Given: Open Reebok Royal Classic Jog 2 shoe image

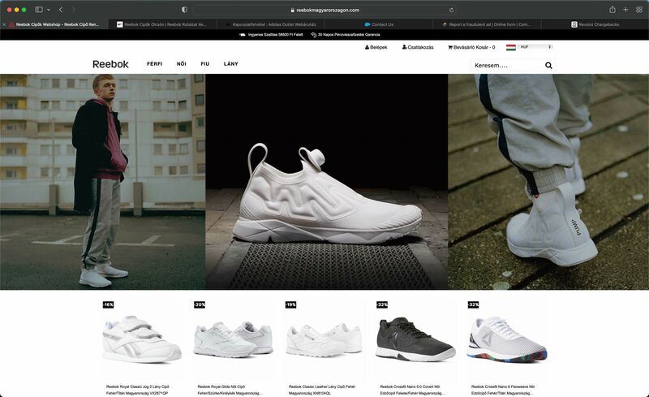Looking at the screenshot, I should (x=142, y=339).
